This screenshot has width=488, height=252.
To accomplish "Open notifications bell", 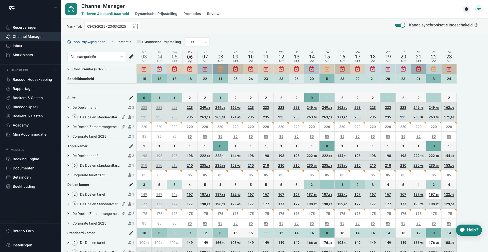I will (x=466, y=9).
